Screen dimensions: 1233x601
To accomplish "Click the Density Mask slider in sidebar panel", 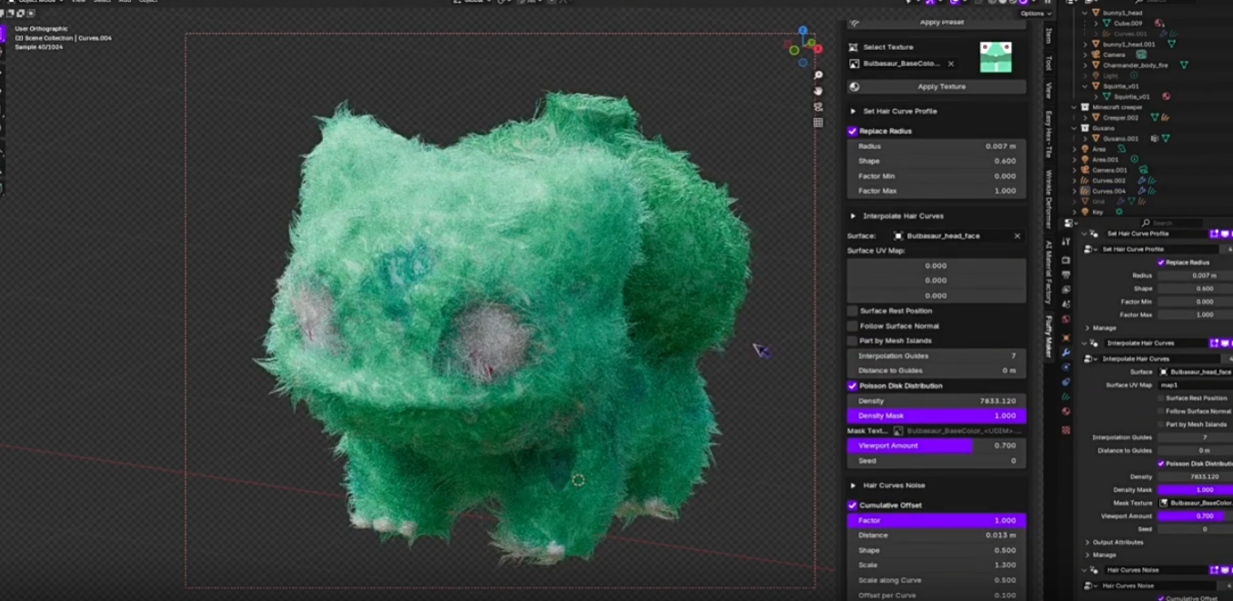I will point(937,416).
